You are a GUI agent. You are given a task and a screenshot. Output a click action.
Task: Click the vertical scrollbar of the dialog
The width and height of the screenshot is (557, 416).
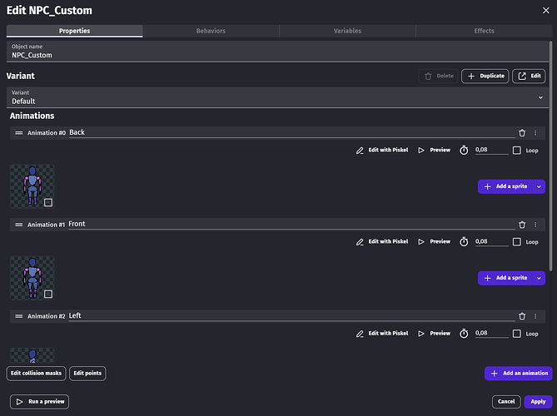tap(551, 156)
